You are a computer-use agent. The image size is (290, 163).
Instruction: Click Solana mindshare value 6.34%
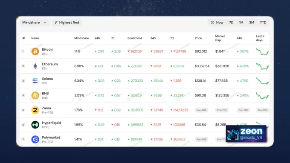coord(79,81)
